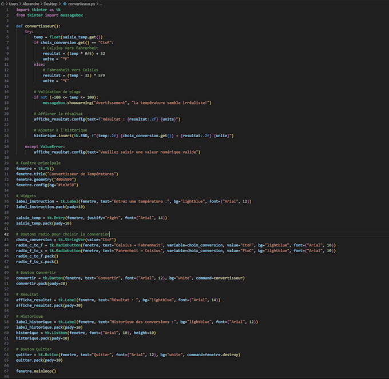Click 'messagebox.showwarning' call on line 18
This screenshot has width=389, height=379.
[x=67, y=103]
